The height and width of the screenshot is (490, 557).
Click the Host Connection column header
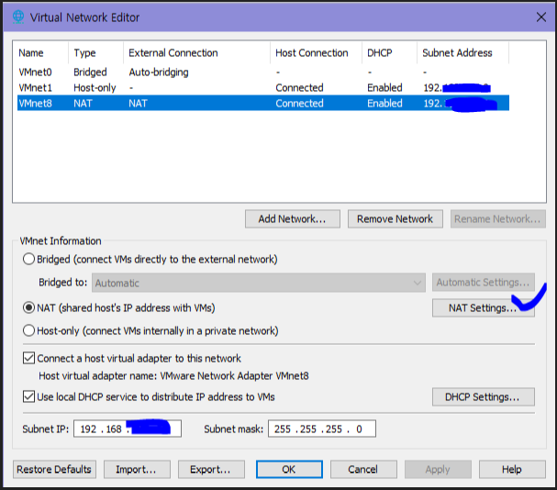tap(317, 53)
